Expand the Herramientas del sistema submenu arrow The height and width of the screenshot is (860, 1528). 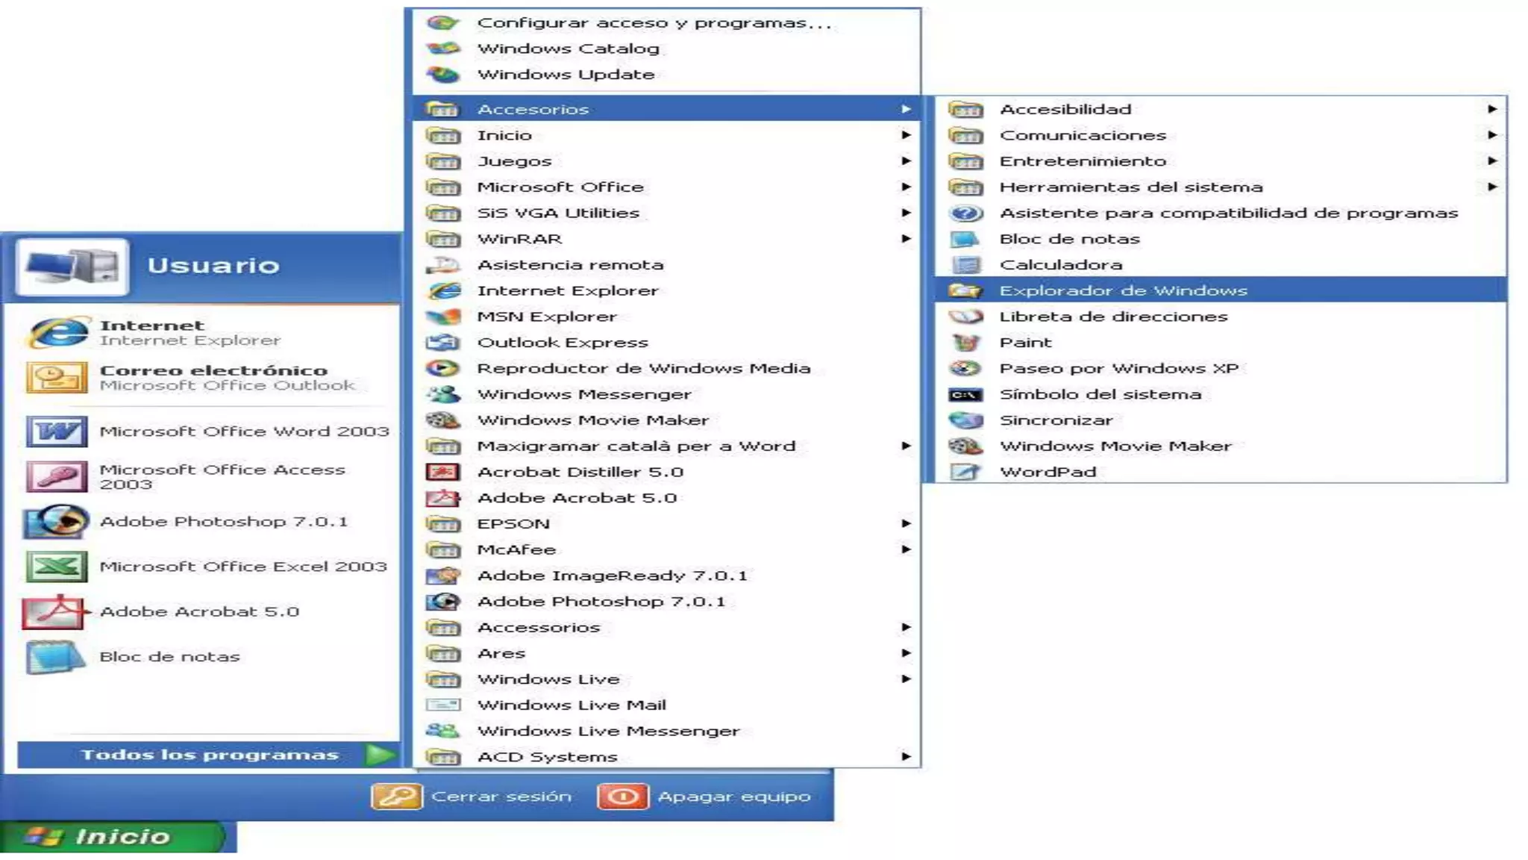(x=1491, y=187)
